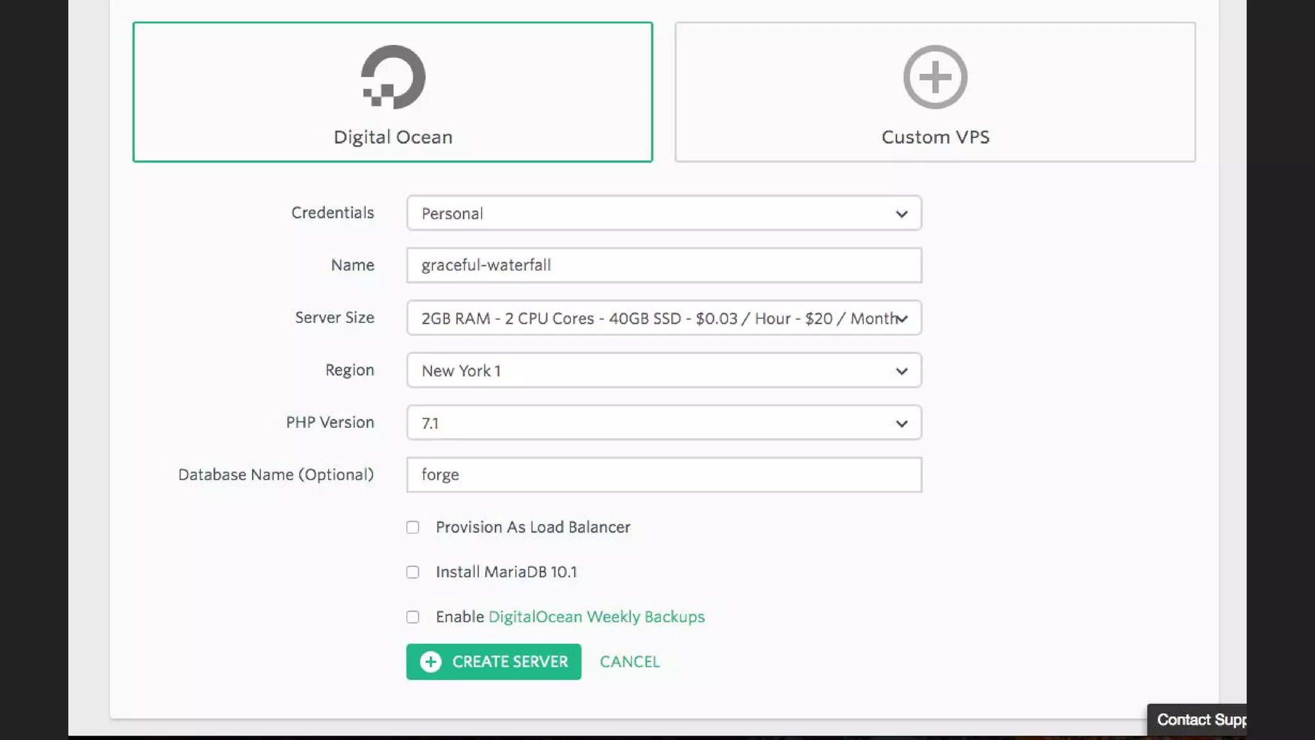Click the Server Size chevron arrow
This screenshot has width=1315, height=740.
pyautogui.click(x=903, y=319)
